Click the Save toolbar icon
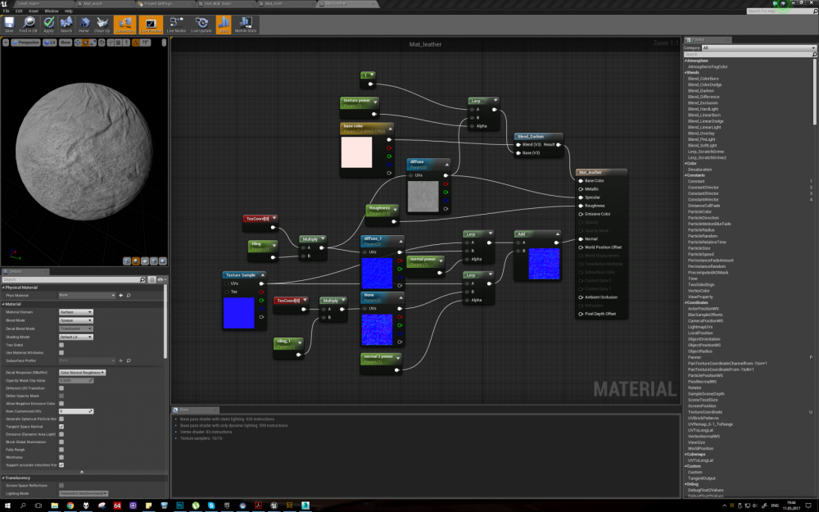The image size is (819, 512). pos(9,25)
